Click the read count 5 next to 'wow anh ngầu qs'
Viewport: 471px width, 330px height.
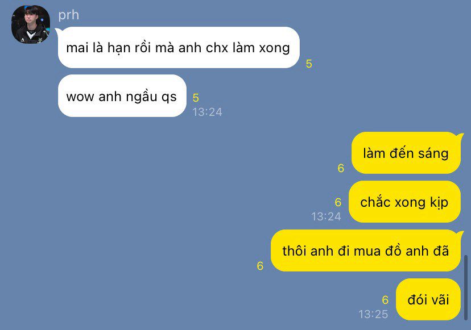click(196, 98)
